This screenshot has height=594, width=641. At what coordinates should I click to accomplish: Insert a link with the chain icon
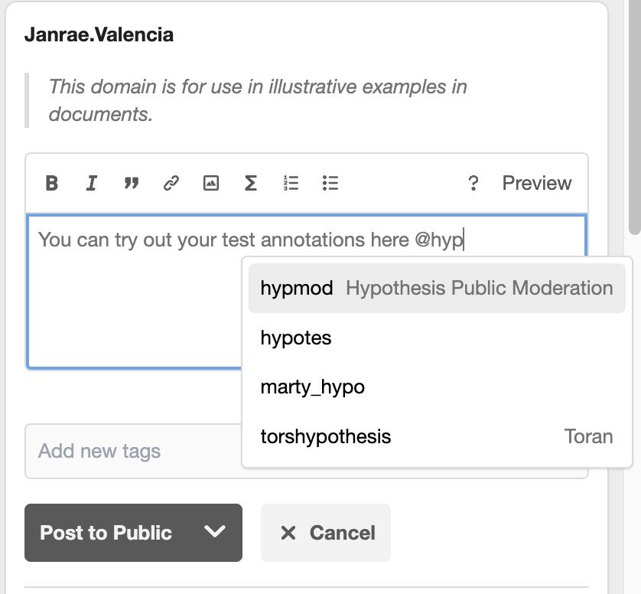tap(171, 183)
